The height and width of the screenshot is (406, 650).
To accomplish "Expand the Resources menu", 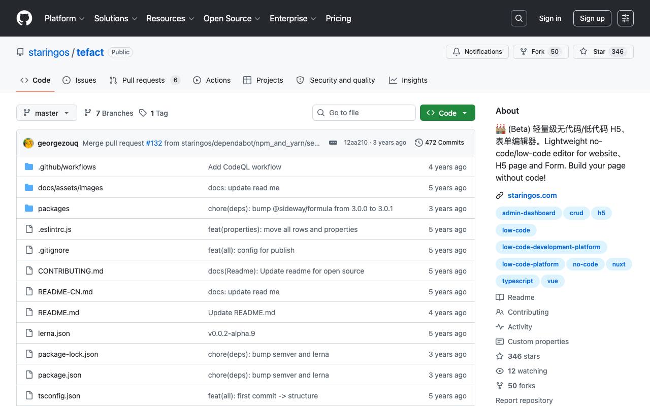I will point(171,18).
